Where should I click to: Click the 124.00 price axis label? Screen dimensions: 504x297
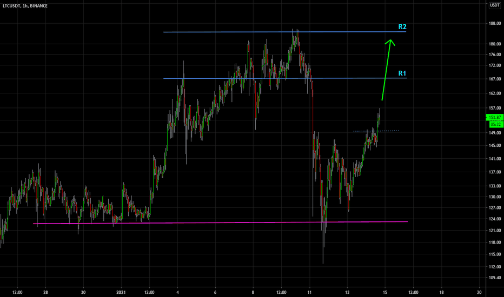tap(495, 219)
